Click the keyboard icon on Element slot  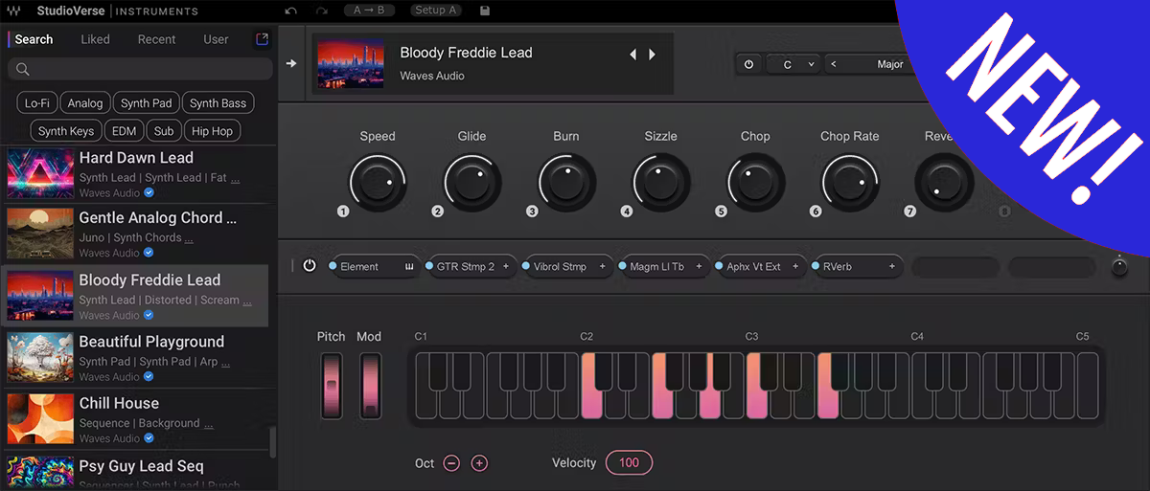click(x=409, y=266)
